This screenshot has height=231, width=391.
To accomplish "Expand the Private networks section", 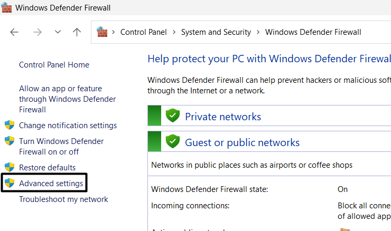I will [x=223, y=117].
